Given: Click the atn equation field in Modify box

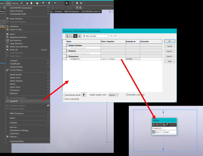Looking at the screenshot, I should click(x=166, y=132).
